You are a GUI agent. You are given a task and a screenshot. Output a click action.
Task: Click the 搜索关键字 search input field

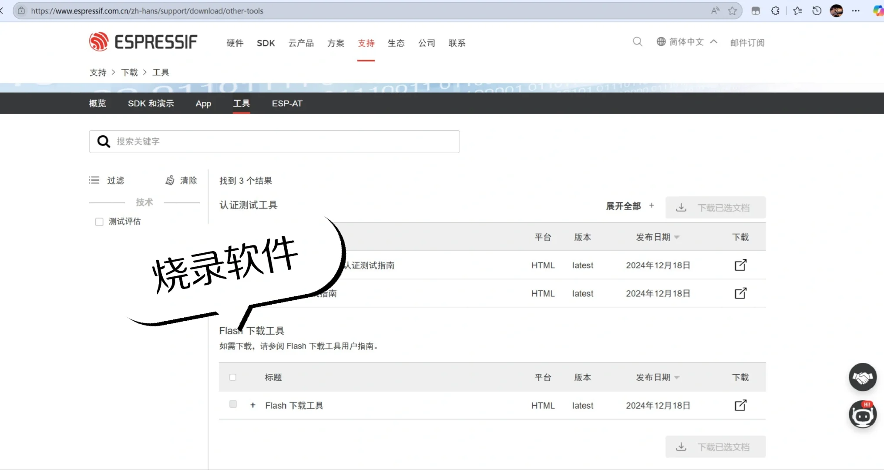tap(274, 141)
